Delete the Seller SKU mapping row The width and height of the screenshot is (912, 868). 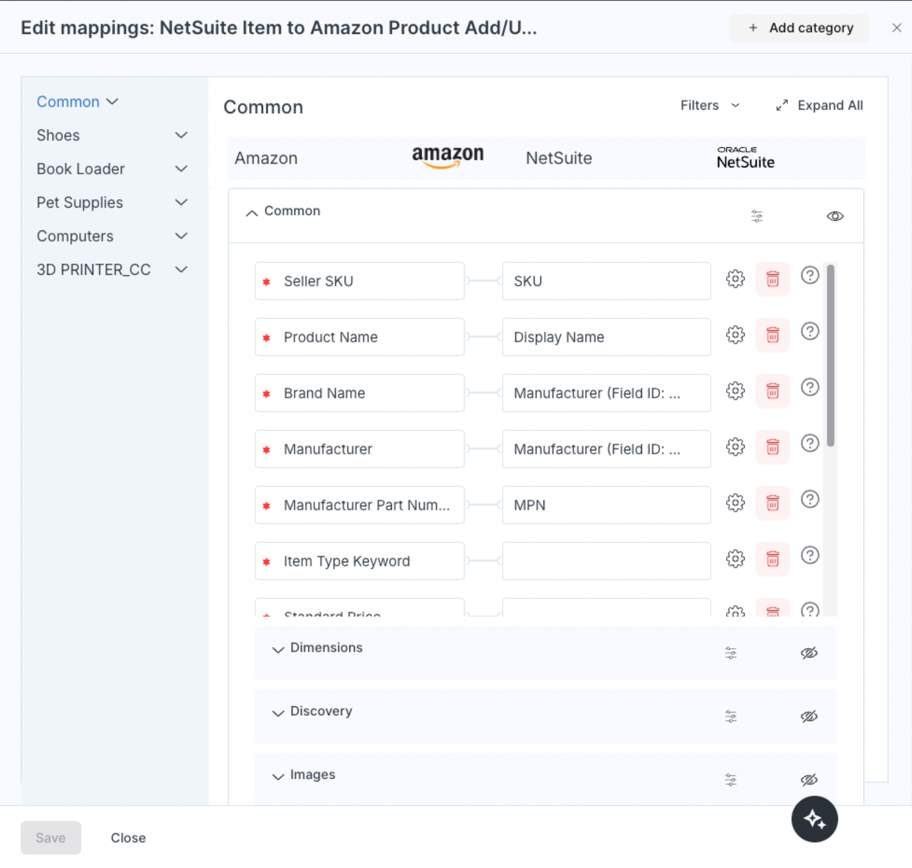tap(773, 279)
